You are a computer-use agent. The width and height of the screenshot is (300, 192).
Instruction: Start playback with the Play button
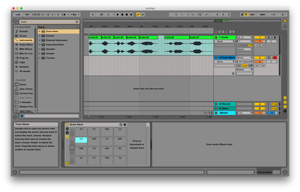(x=118, y=15)
